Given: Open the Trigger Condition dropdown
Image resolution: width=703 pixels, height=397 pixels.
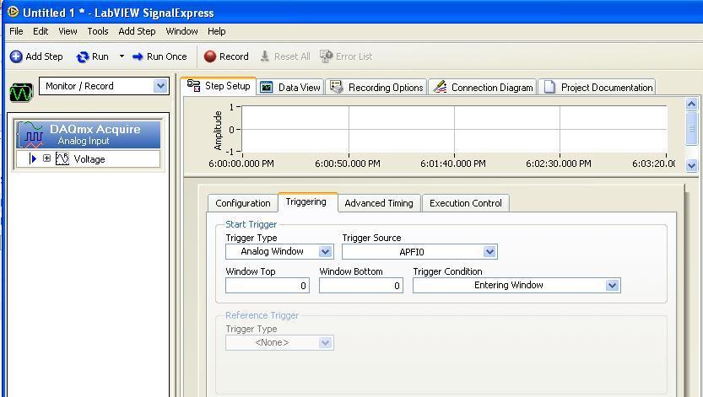Looking at the screenshot, I should (612, 285).
